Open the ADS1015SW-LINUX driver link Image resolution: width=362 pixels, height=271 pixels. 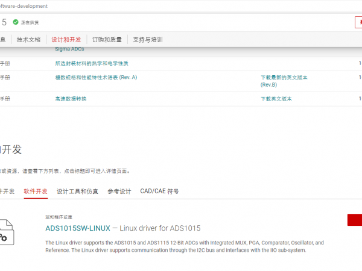pyautogui.click(x=78, y=228)
